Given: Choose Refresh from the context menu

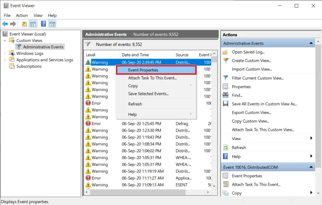Looking at the screenshot, I should pyautogui.click(x=156, y=104).
